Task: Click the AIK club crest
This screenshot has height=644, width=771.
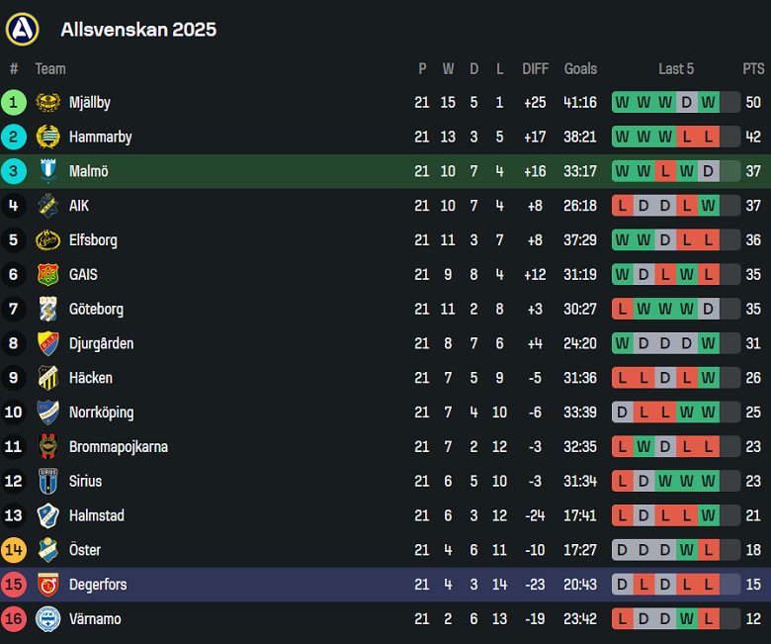Action: click(47, 206)
